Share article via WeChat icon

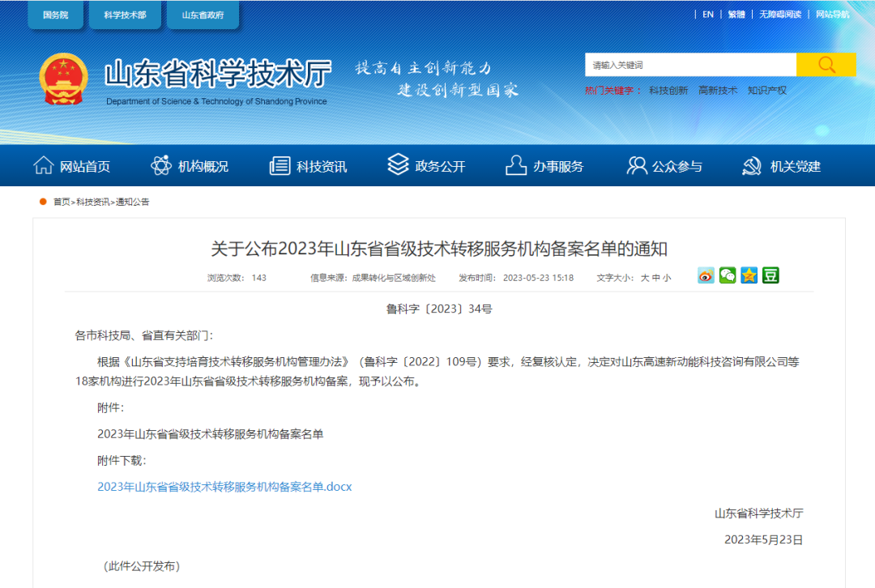pos(728,275)
